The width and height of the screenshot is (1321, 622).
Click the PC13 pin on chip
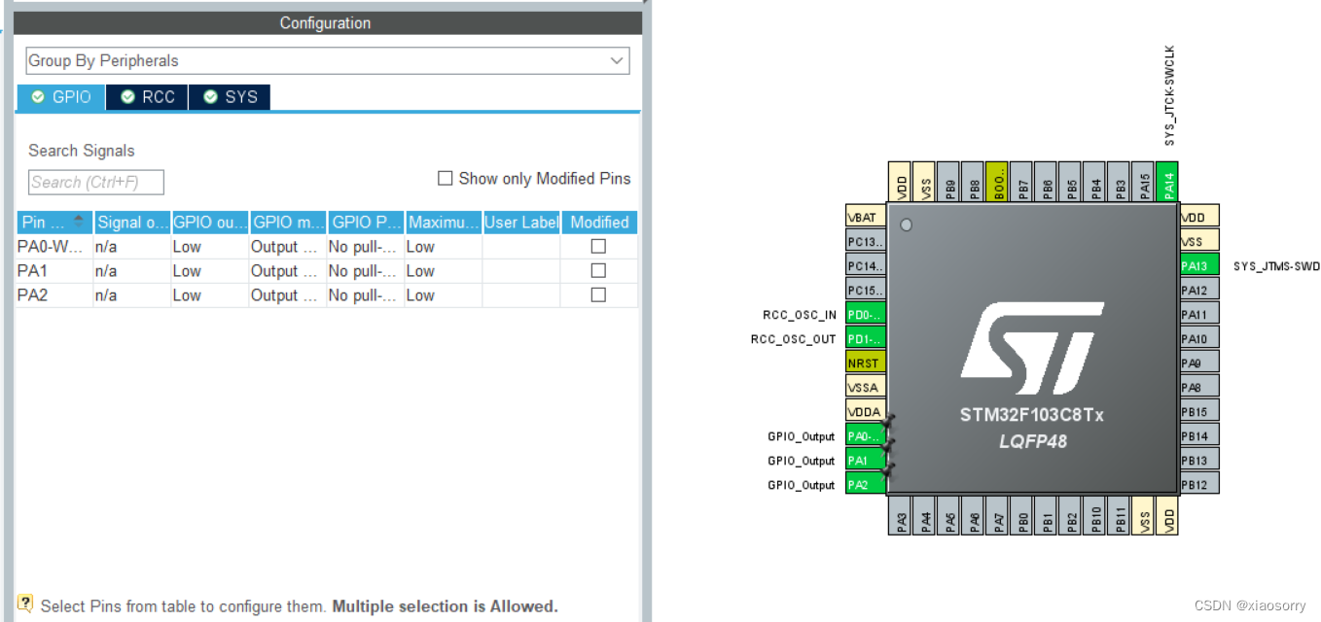pyautogui.click(x=865, y=242)
